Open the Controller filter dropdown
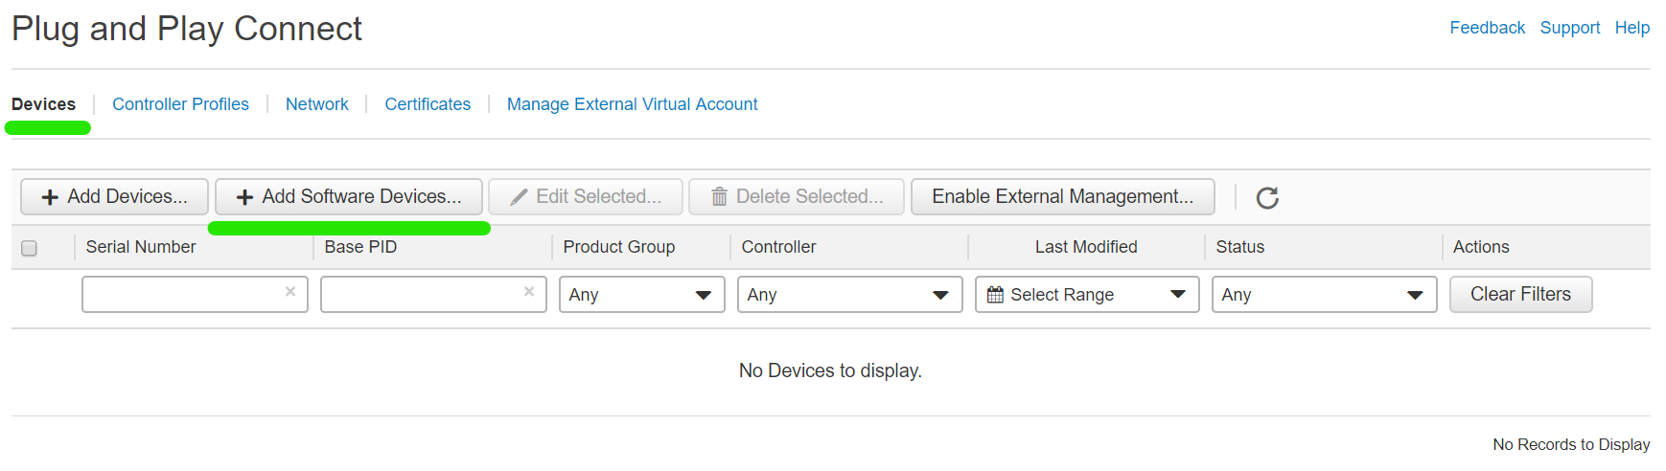 [x=850, y=295]
